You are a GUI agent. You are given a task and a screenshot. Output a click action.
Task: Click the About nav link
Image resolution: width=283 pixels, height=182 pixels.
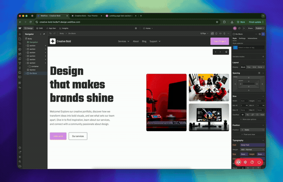(x=136, y=41)
